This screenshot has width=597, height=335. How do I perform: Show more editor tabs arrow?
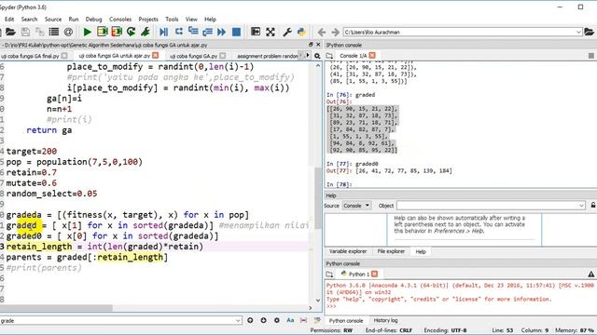(308, 56)
